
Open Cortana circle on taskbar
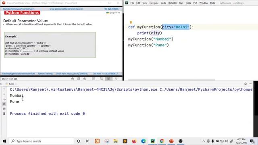point(79,141)
